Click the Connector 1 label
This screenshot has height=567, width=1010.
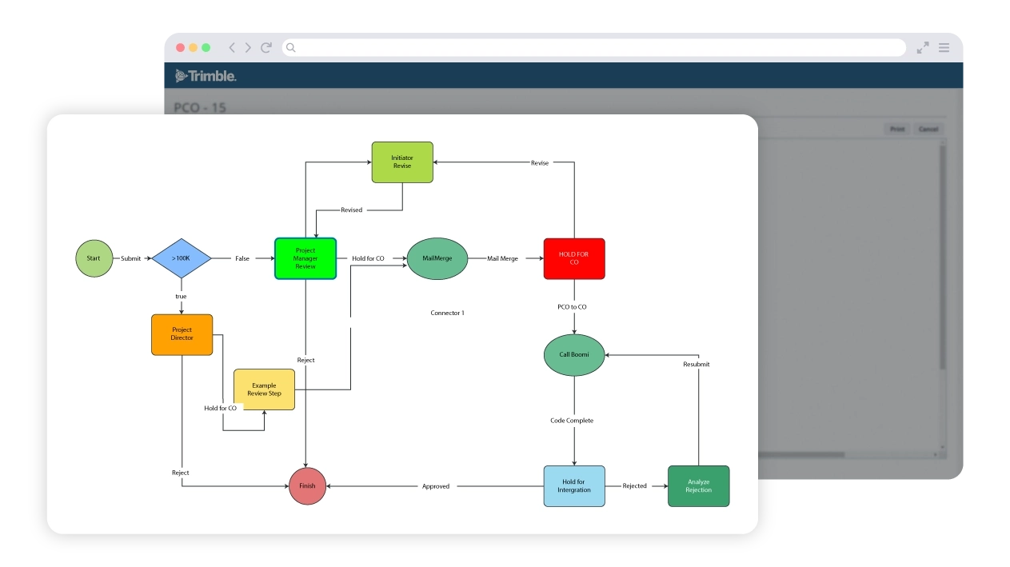[x=447, y=313]
